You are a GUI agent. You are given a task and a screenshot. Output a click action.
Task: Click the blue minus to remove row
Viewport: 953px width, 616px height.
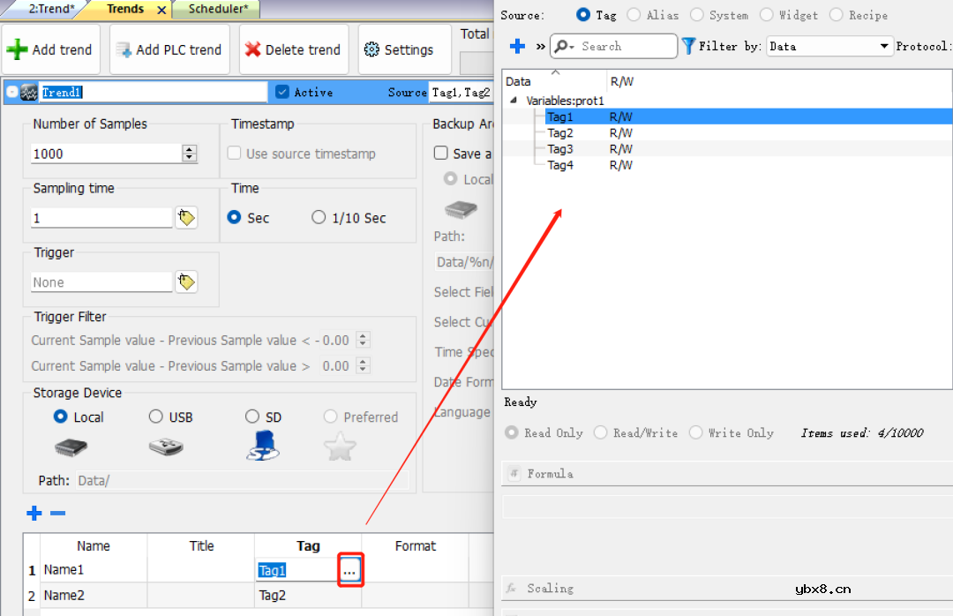[x=57, y=514]
